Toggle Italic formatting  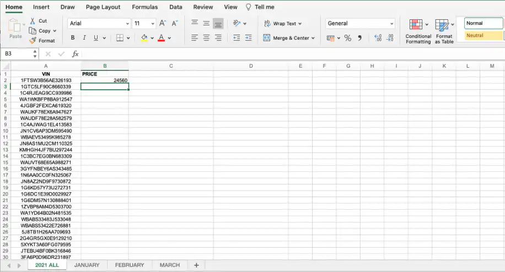84,37
